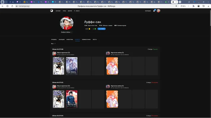
Task: Open the user avatar menu in header
Action: tap(158, 11)
